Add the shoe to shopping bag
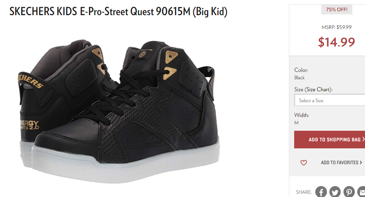Image resolution: width=365 pixels, height=197 pixels. point(330,140)
